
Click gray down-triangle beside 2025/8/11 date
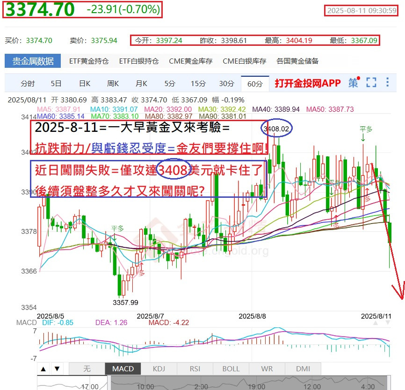(x=388, y=323)
